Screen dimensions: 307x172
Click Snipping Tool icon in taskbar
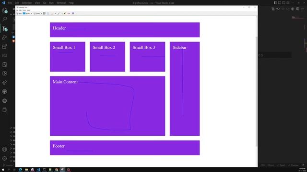pyautogui.click(x=62, y=170)
